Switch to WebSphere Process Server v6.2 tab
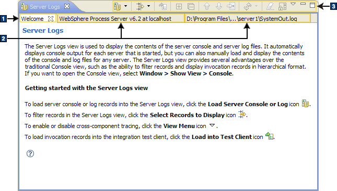 pos(121,19)
